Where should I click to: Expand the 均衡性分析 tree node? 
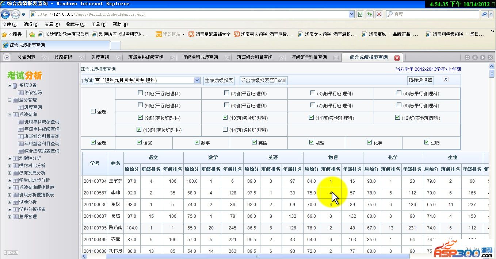click(10, 158)
